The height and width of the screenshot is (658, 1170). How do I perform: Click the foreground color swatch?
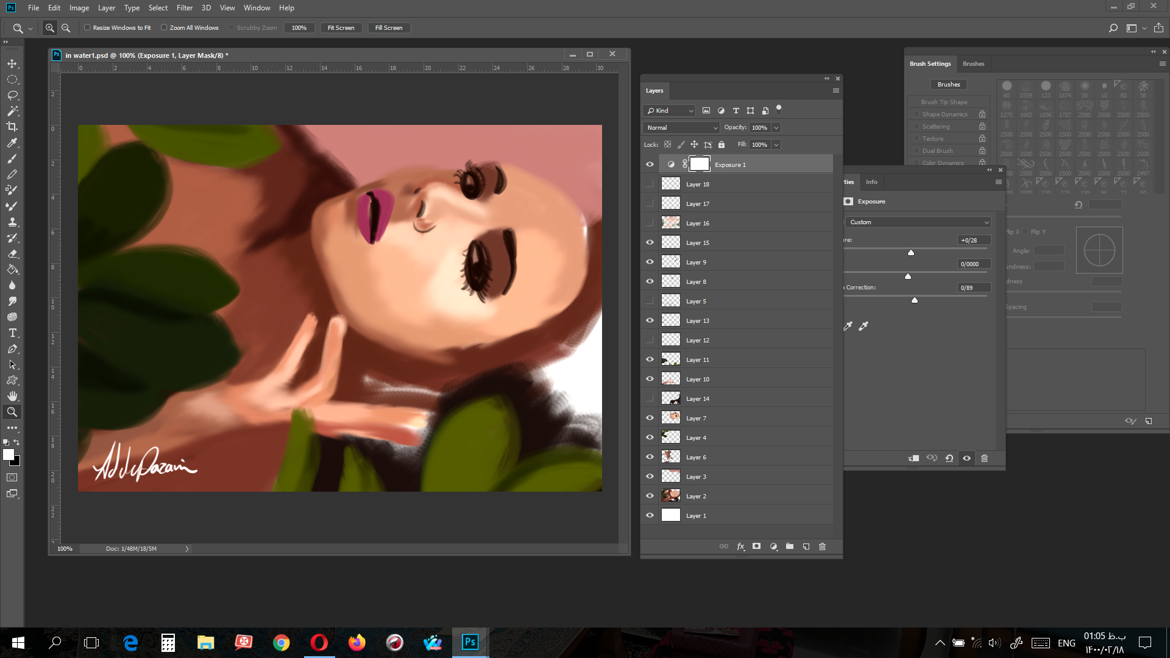pyautogui.click(x=9, y=455)
